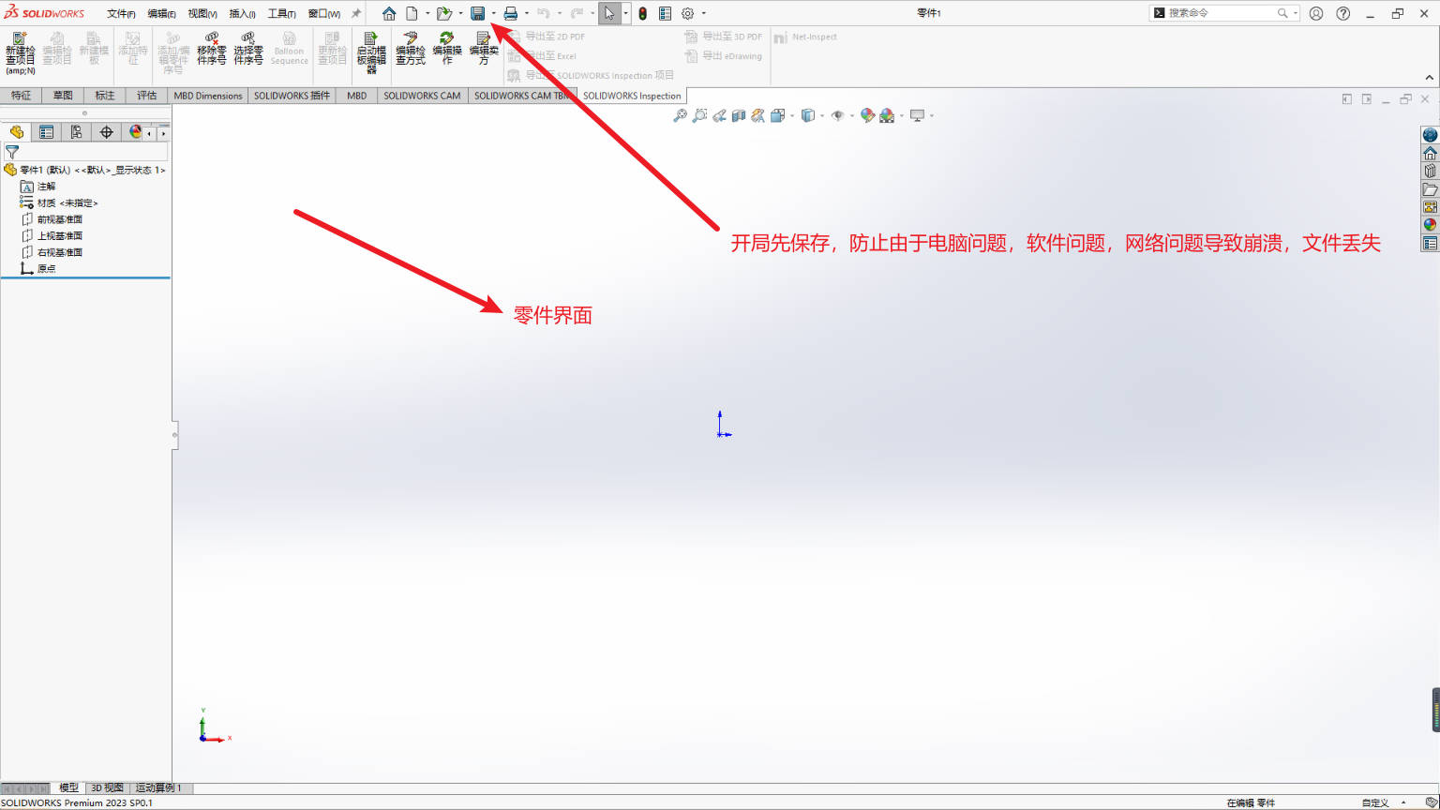Switch to FeatureManager design tree tab
Image resolution: width=1440 pixels, height=810 pixels.
click(x=16, y=132)
